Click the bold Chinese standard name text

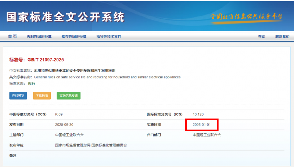click(75, 70)
